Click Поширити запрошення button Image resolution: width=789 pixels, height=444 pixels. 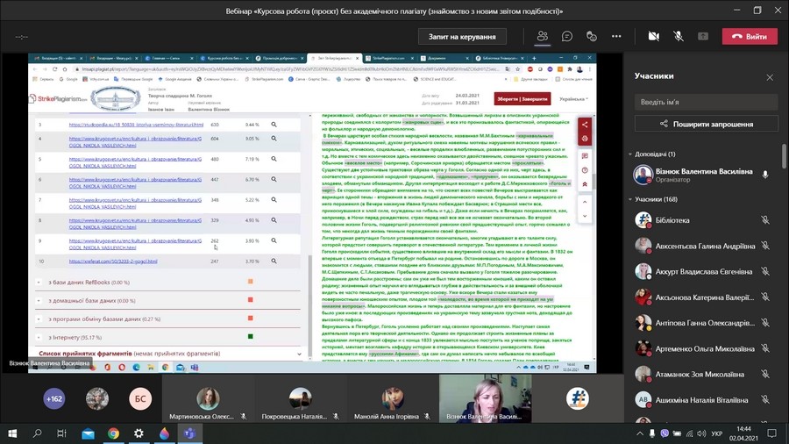tap(706, 124)
